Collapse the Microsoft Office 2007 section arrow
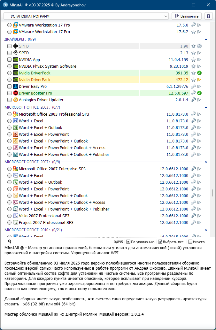216x330 pixels. point(206,162)
